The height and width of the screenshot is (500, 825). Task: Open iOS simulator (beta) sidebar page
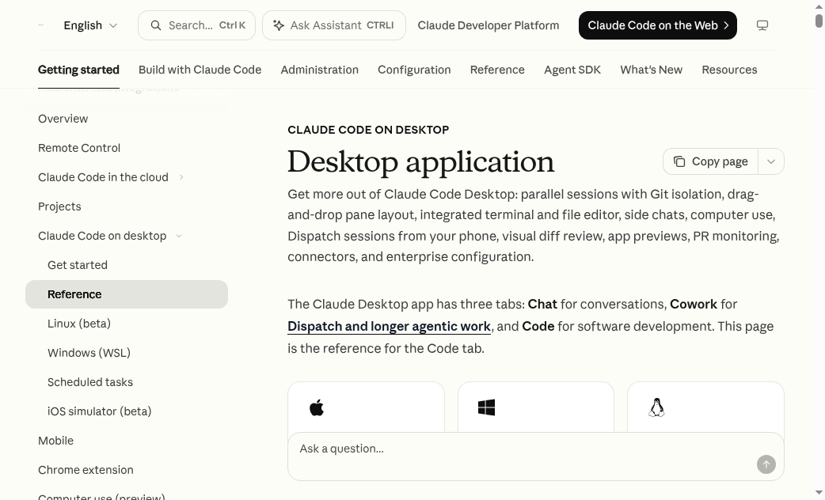point(126,411)
